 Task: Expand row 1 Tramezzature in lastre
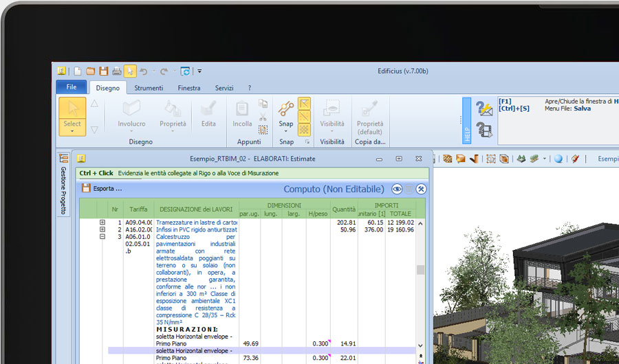pyautogui.click(x=102, y=223)
